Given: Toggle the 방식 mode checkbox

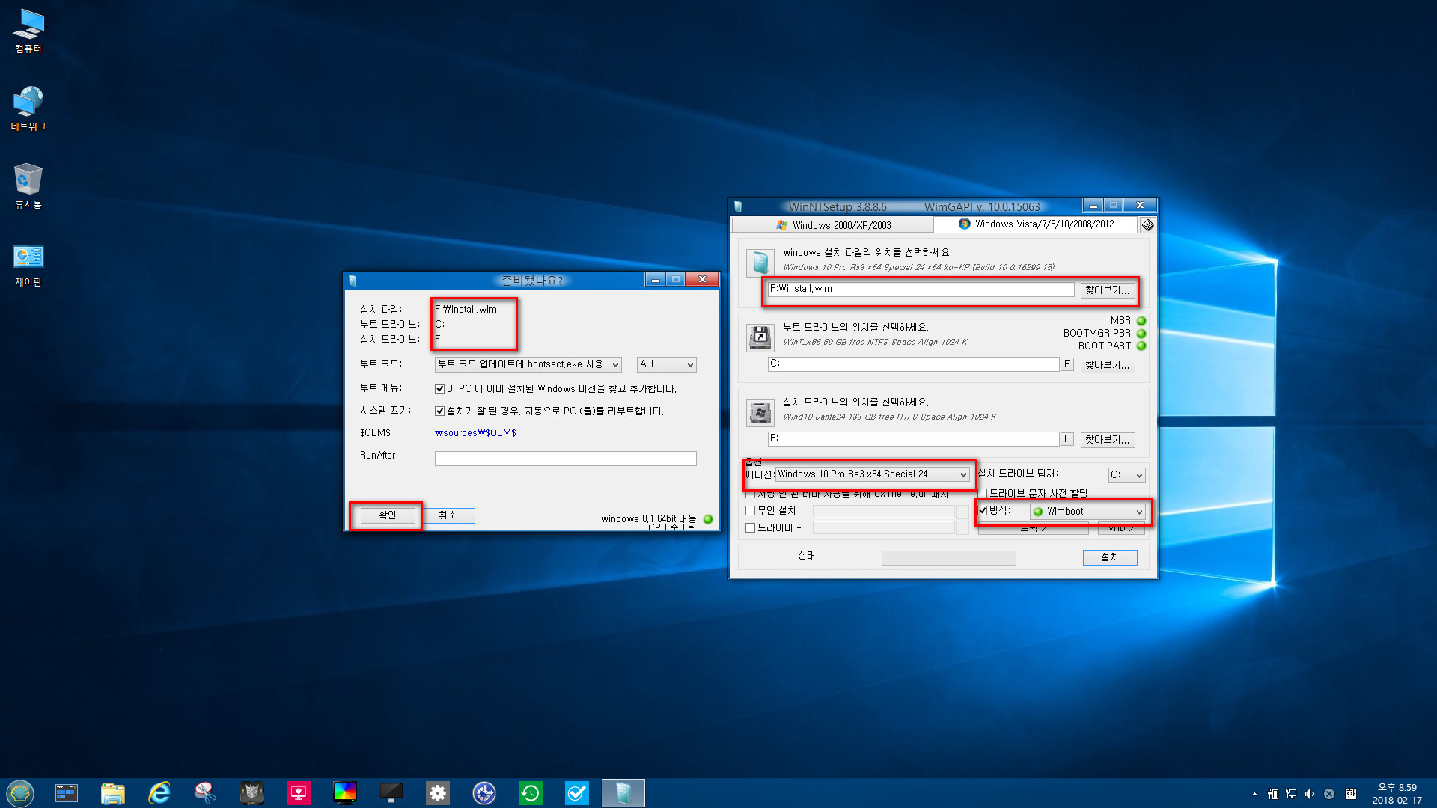Looking at the screenshot, I should coord(983,511).
